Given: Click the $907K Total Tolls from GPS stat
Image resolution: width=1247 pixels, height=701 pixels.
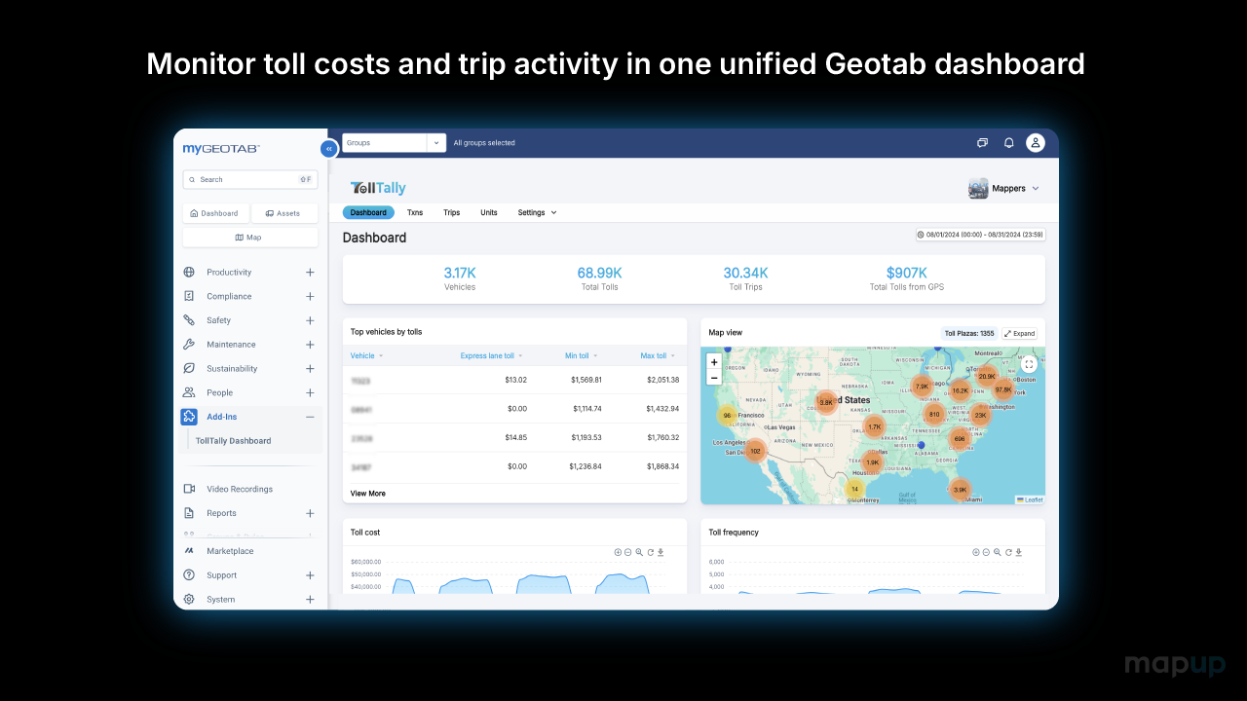Looking at the screenshot, I should [907, 278].
